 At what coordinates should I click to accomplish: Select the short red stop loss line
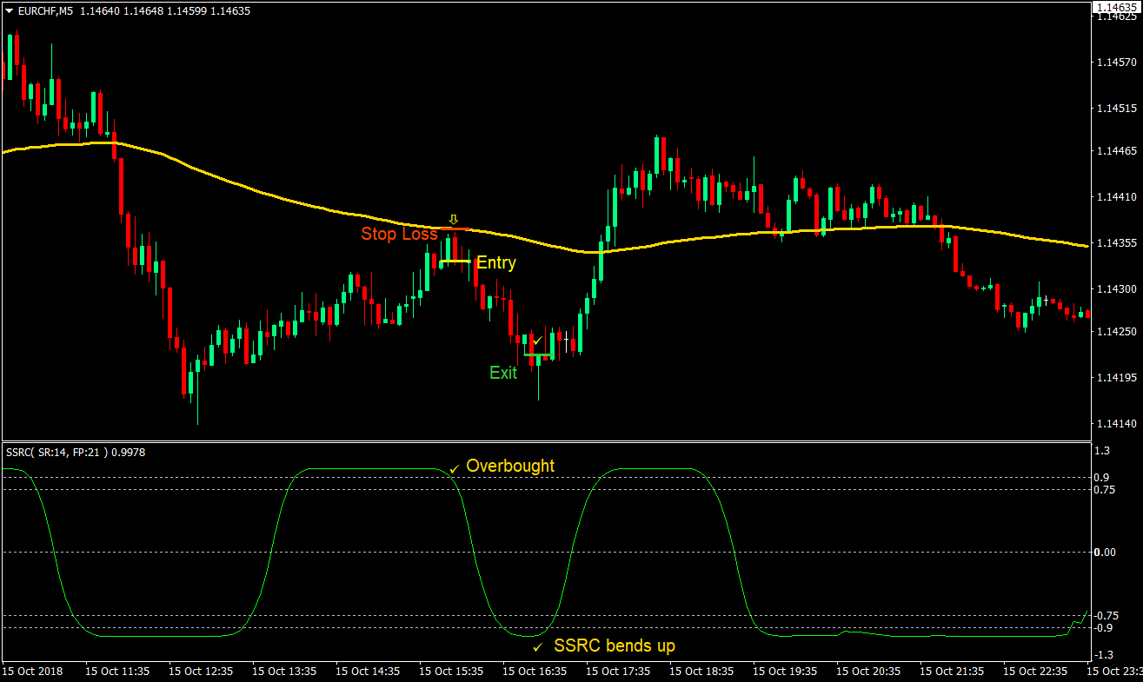(455, 228)
